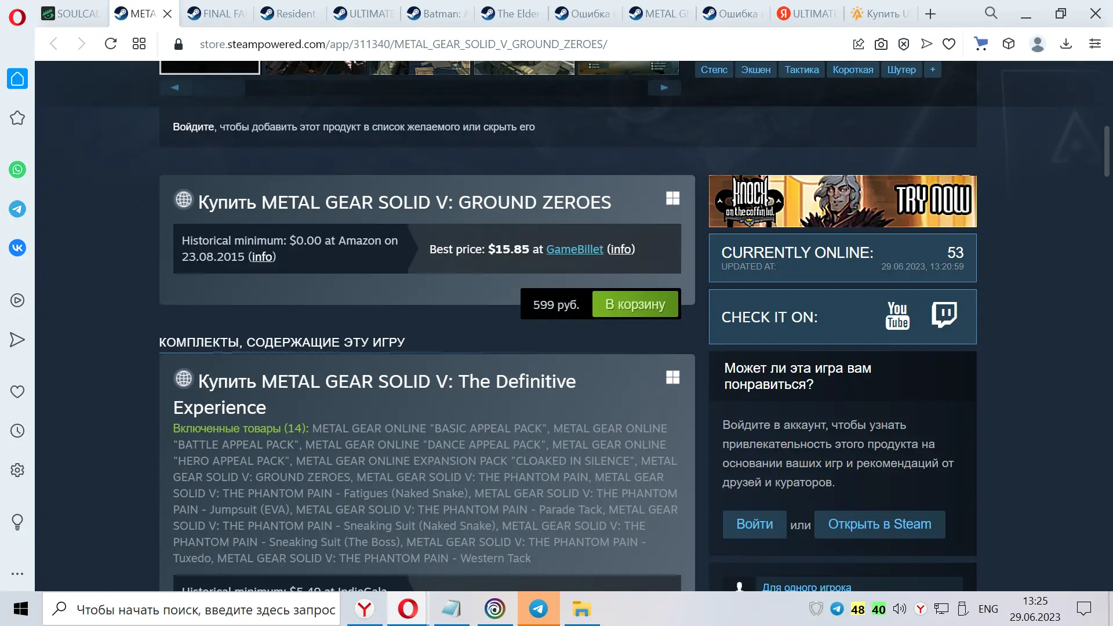Viewport: 1113px width, 626px height.
Task: Open info link after GameBillet
Action: coord(621,249)
